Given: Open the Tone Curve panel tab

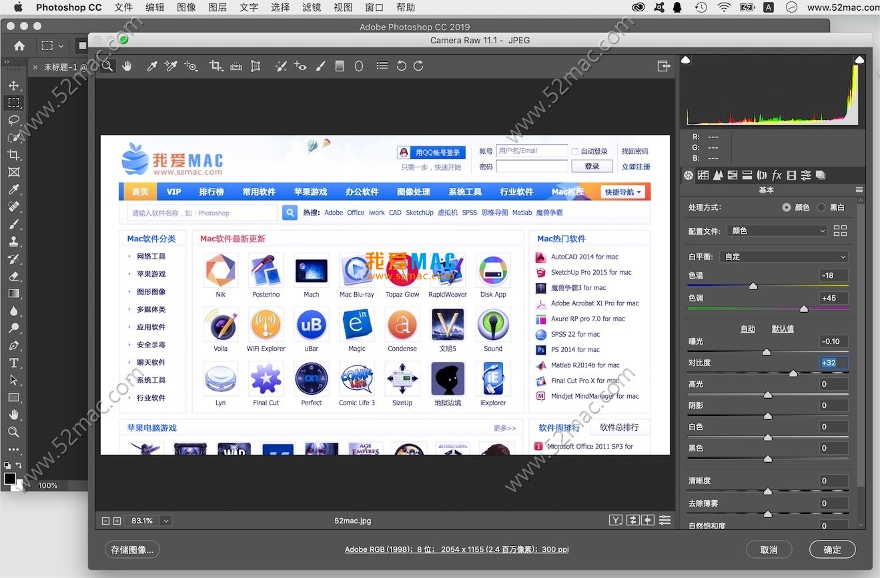Looking at the screenshot, I should click(703, 175).
